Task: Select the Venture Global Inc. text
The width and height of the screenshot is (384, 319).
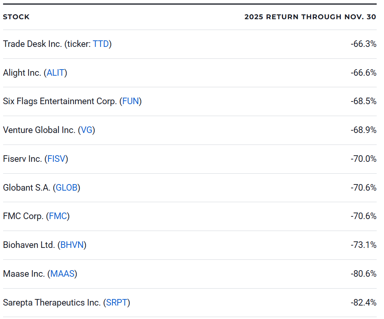Action: coord(39,130)
